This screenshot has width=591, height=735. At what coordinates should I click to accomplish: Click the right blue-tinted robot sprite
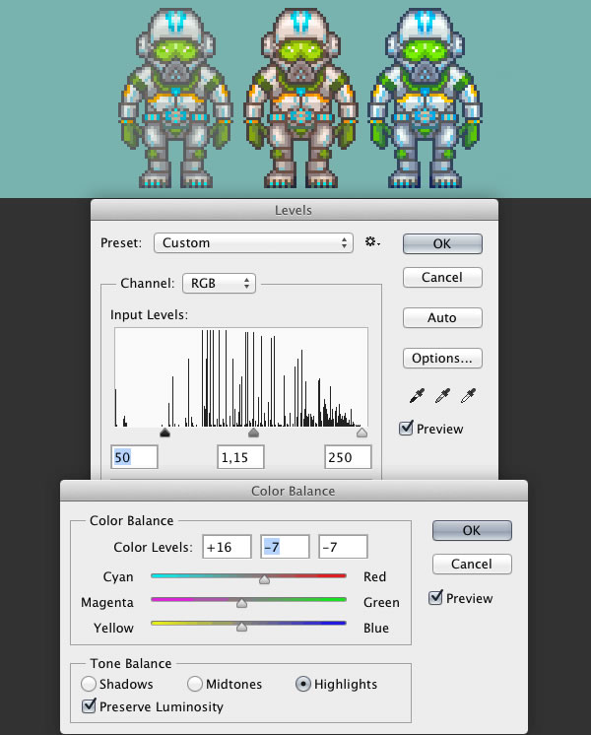426,99
